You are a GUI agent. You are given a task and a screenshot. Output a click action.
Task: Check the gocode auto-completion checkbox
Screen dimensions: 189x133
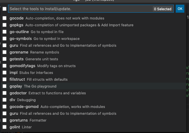pos(4,18)
